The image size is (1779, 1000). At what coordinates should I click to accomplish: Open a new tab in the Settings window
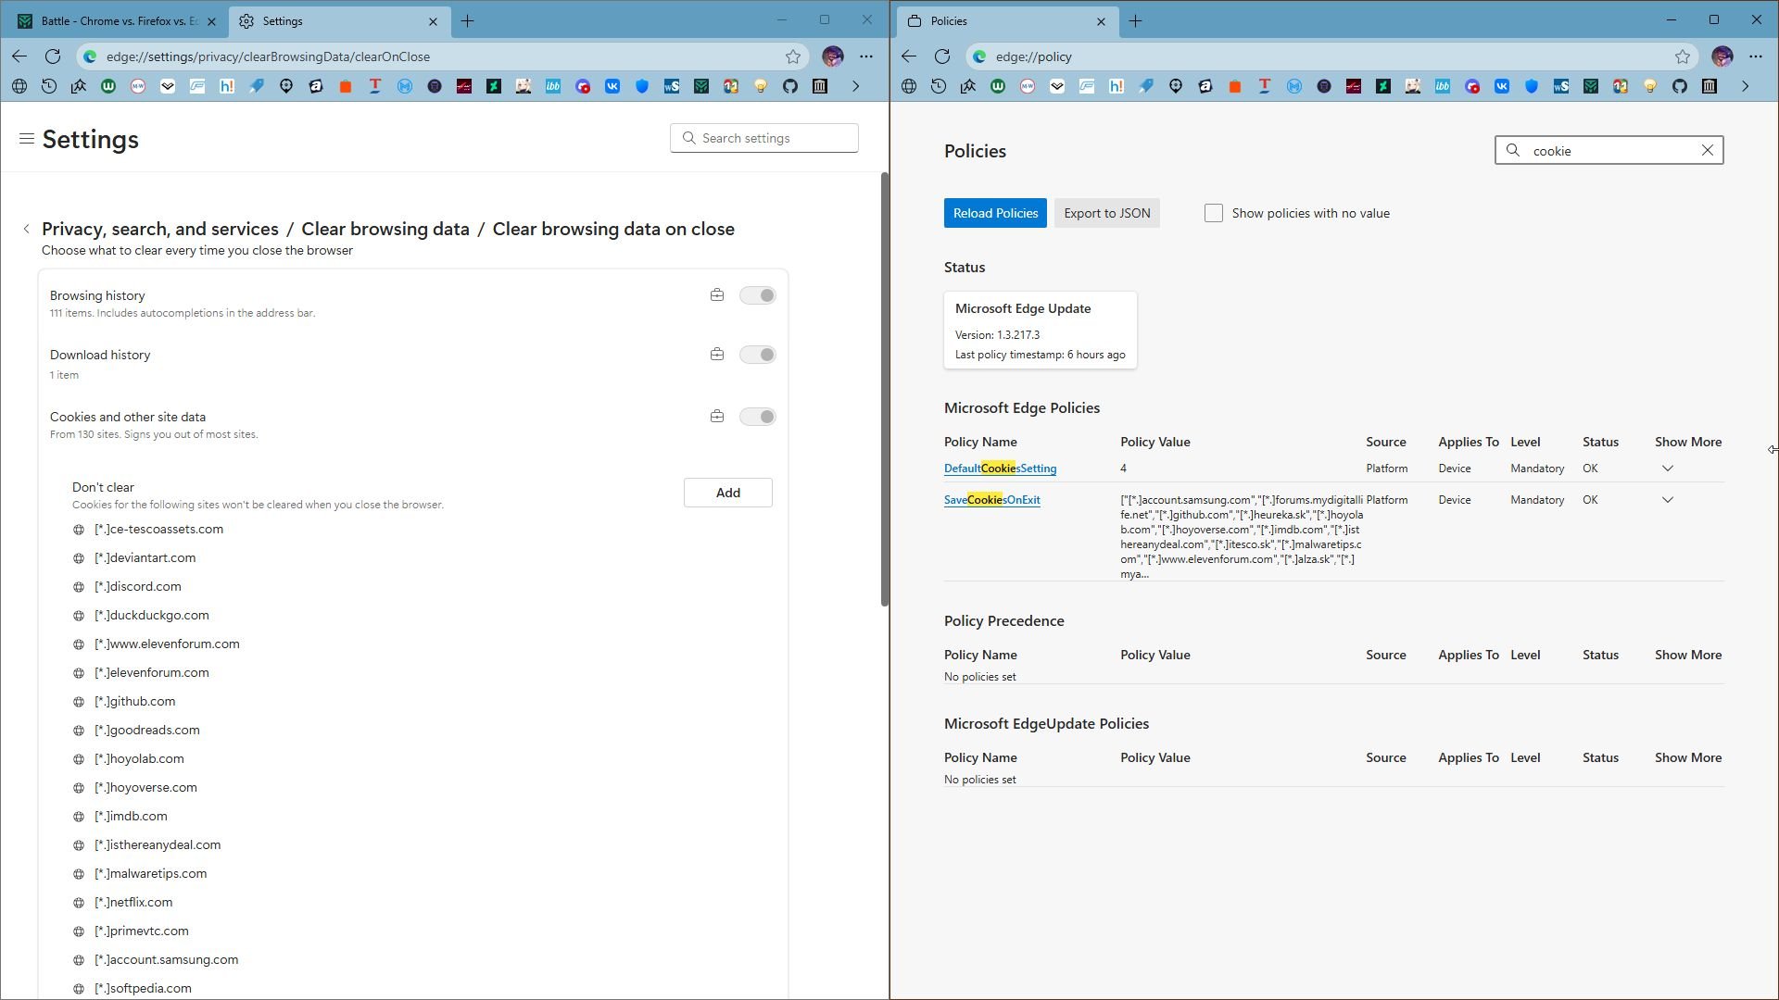pos(468,20)
